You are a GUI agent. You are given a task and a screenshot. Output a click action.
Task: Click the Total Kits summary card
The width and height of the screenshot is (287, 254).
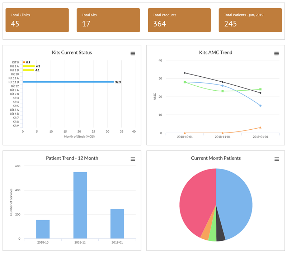click(108, 20)
